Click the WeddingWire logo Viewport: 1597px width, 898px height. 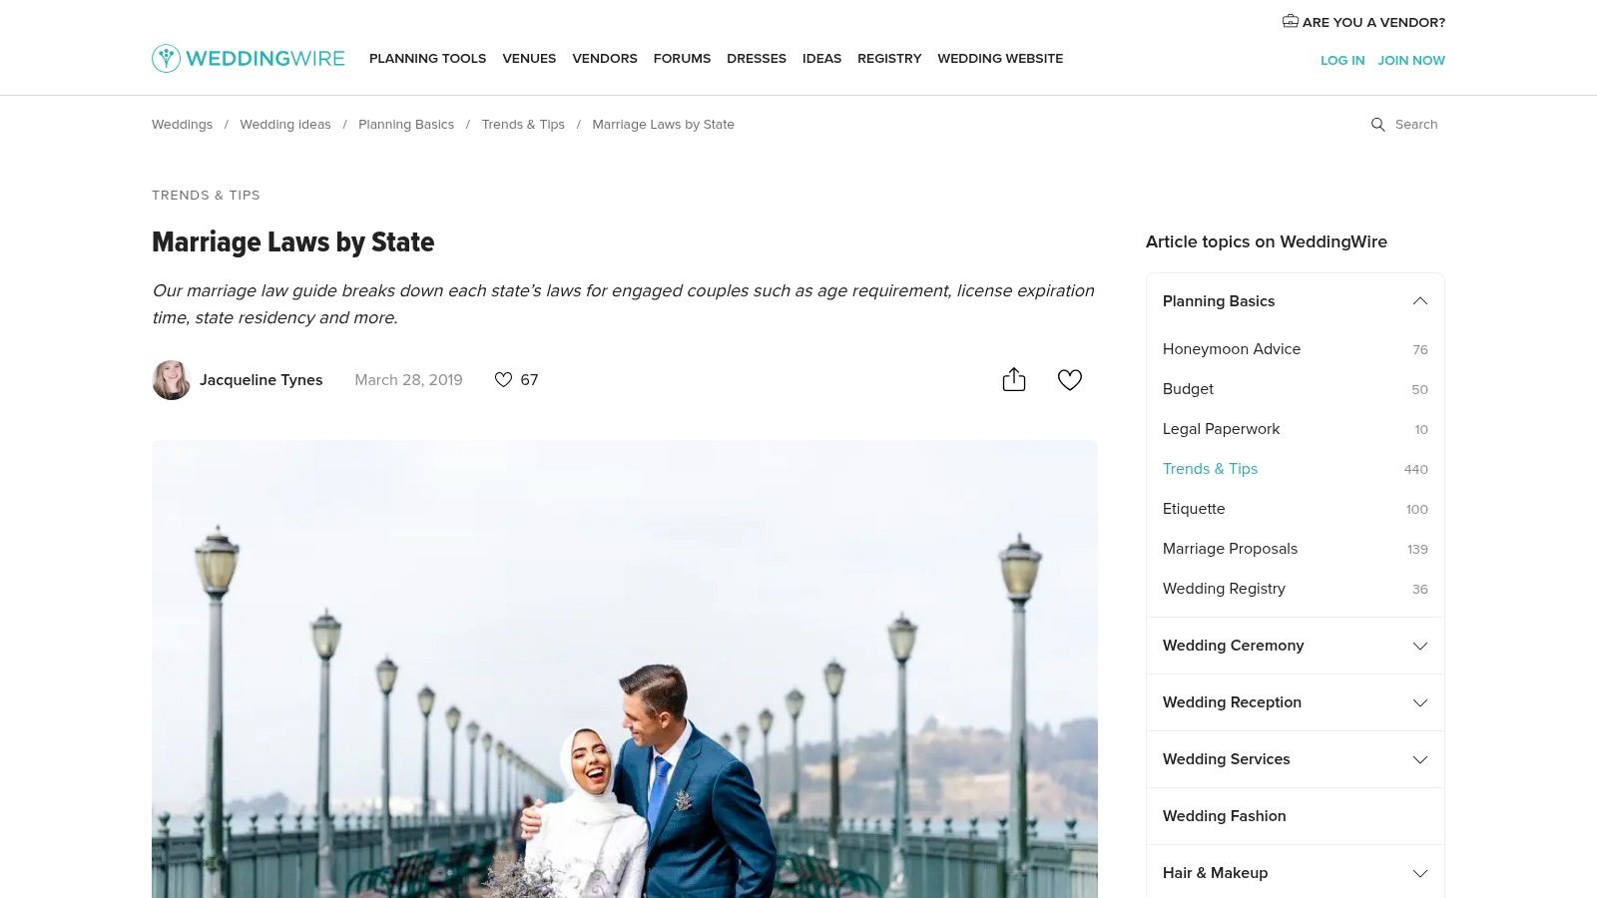(249, 58)
